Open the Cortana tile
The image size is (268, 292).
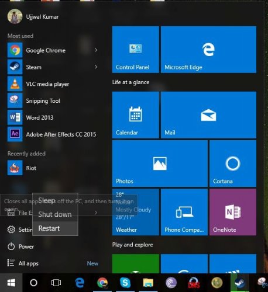233,164
